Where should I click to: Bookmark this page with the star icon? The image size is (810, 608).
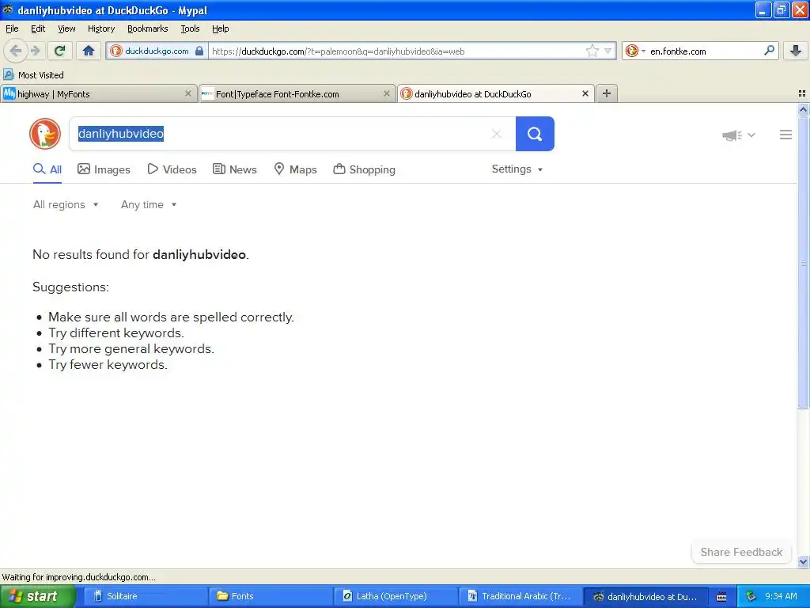592,51
